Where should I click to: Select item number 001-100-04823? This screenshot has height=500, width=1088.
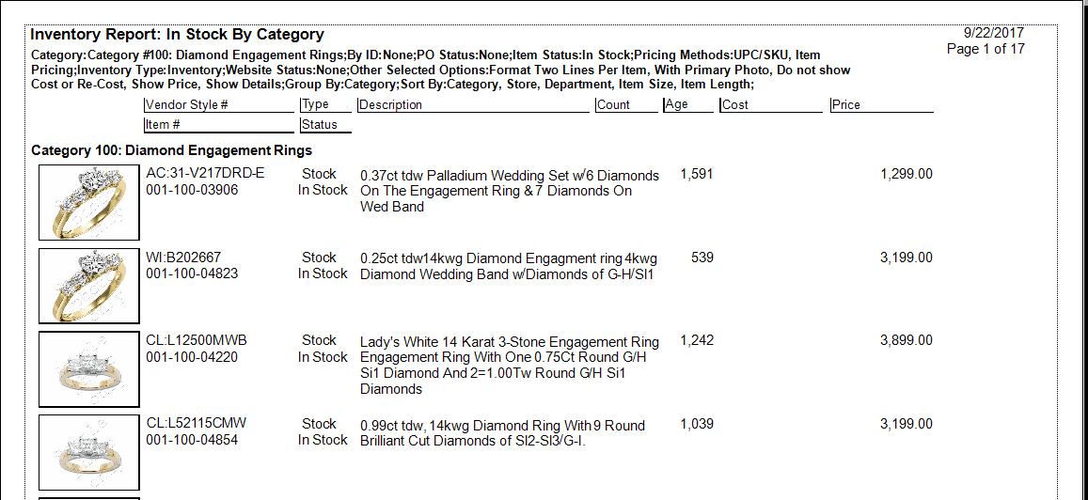(x=193, y=273)
